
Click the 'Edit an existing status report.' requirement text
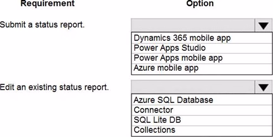coord(54,87)
